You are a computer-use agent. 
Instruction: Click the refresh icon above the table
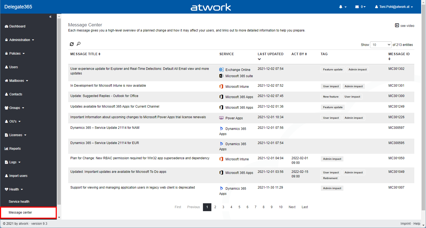[72, 44]
